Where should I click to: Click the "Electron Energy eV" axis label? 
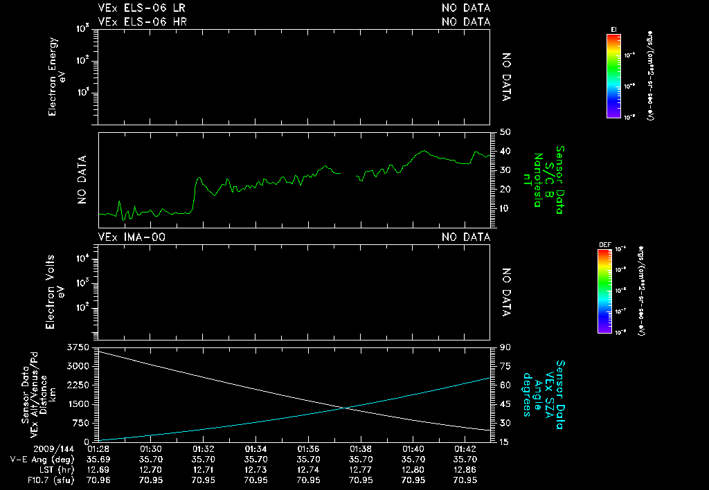point(57,76)
